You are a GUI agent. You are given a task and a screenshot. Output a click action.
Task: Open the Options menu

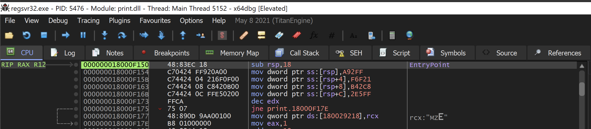coord(191,21)
